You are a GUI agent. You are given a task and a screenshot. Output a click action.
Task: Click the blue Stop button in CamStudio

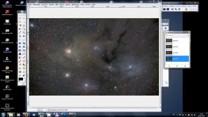168,9
